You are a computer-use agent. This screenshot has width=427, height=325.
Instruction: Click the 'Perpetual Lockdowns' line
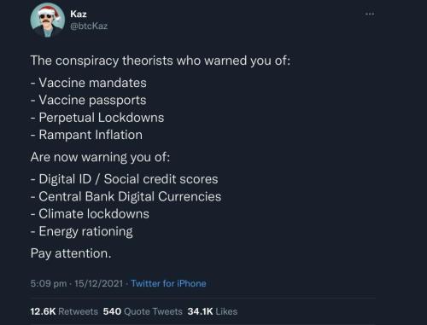point(97,118)
